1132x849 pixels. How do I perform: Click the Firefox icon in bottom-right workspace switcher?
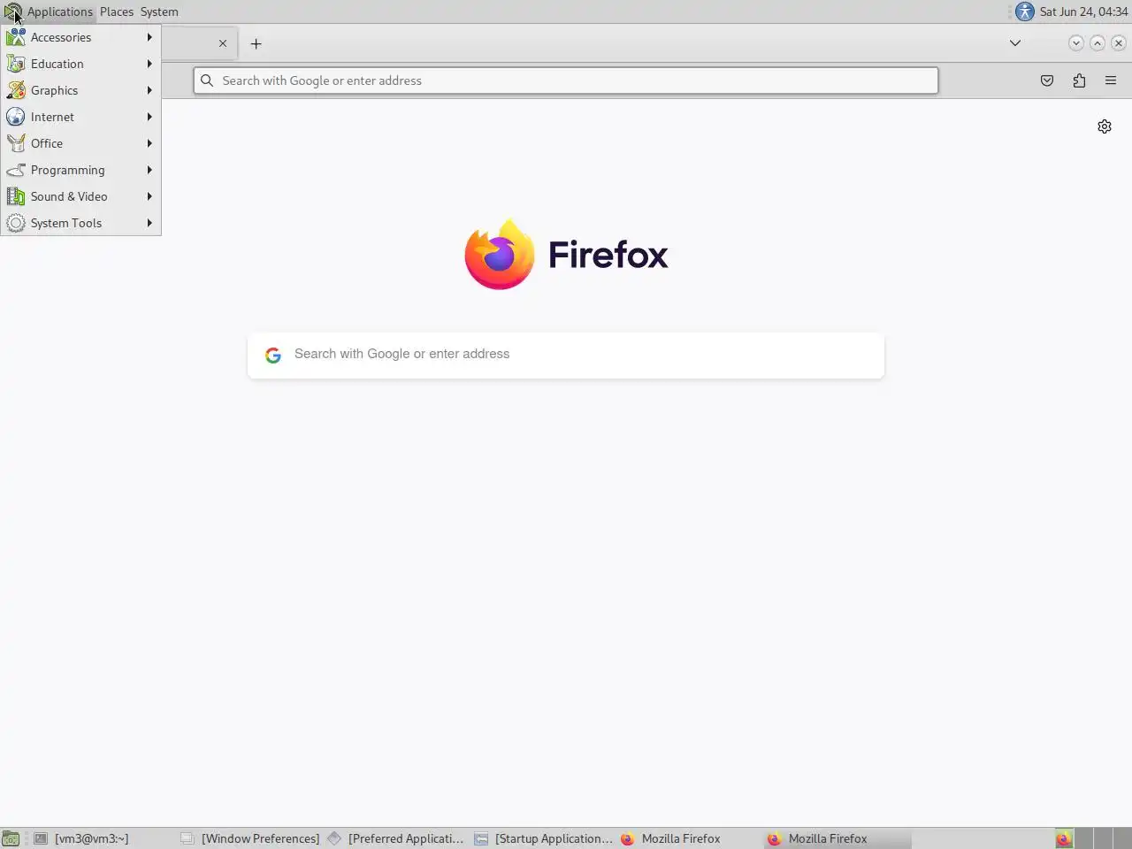pos(1064,838)
